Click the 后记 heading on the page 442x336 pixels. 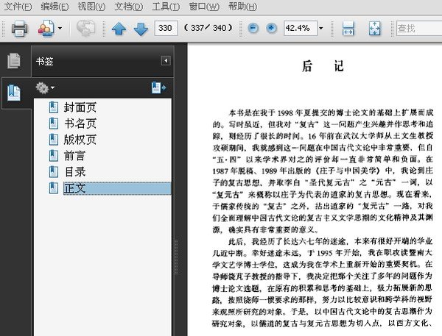coord(323,66)
